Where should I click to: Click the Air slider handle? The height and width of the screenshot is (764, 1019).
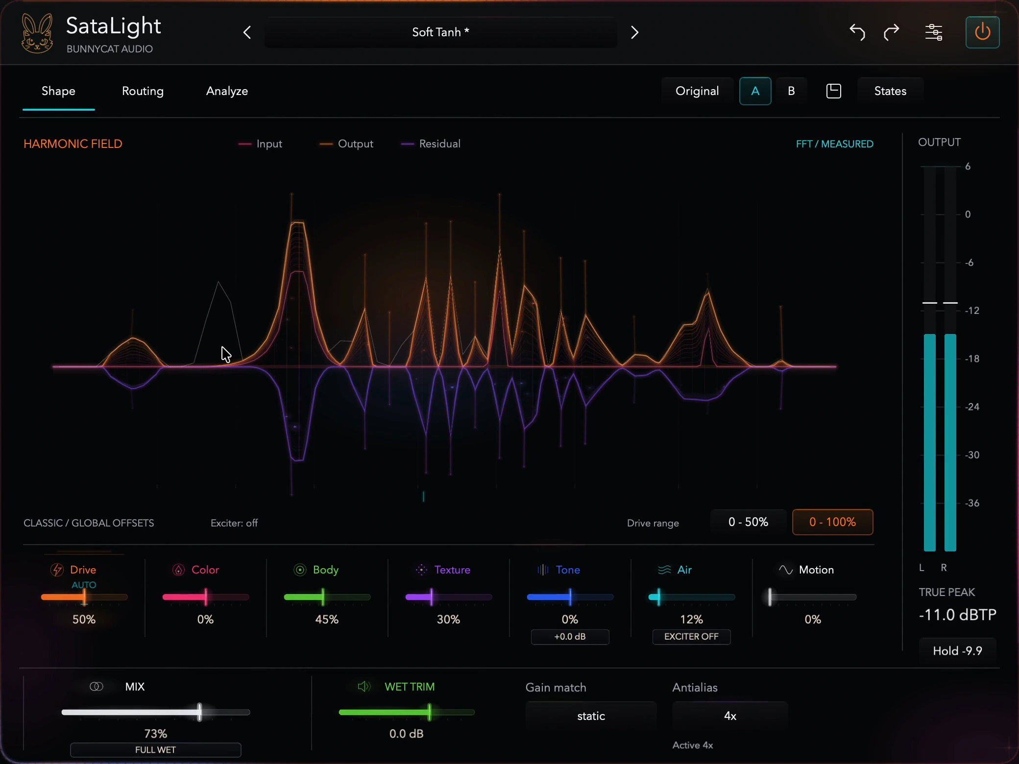[659, 597]
